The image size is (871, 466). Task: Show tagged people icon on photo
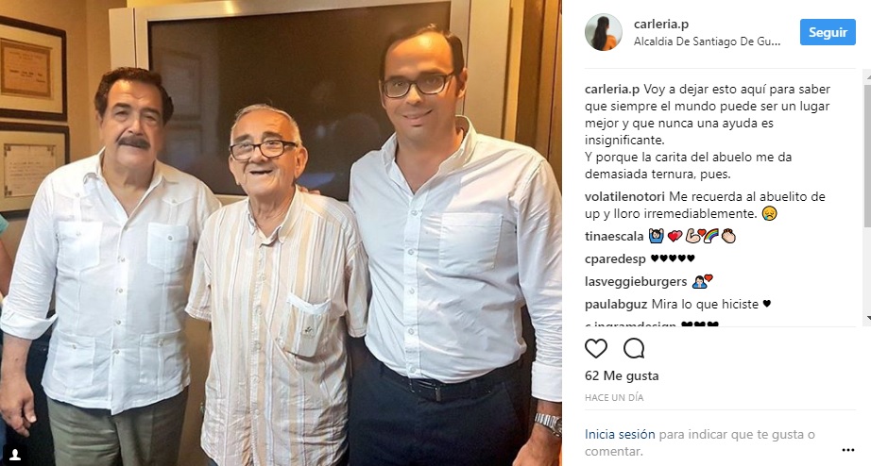pyautogui.click(x=15, y=455)
